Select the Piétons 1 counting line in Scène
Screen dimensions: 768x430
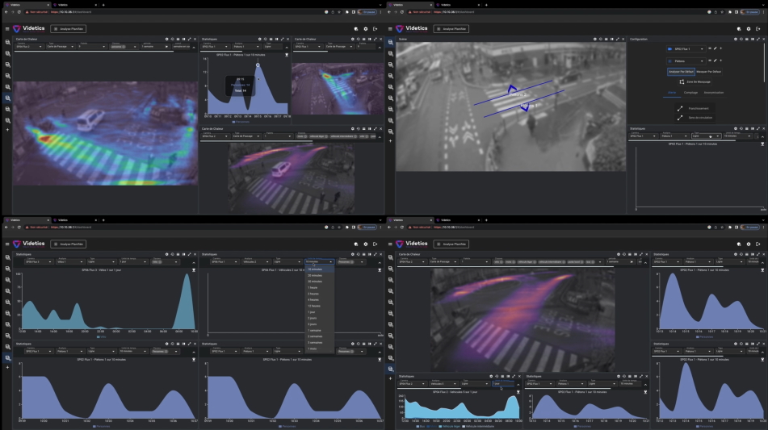[524, 104]
